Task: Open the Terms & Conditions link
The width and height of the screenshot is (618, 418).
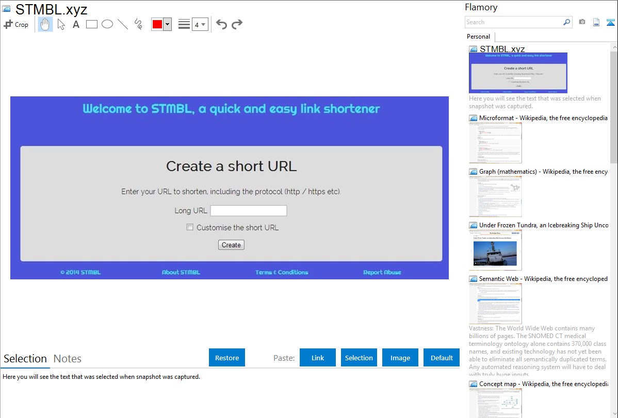Action: (282, 272)
